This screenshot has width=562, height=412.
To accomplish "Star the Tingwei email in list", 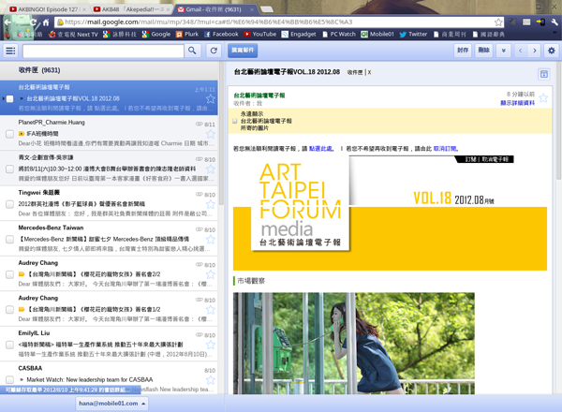I will pos(211,204).
